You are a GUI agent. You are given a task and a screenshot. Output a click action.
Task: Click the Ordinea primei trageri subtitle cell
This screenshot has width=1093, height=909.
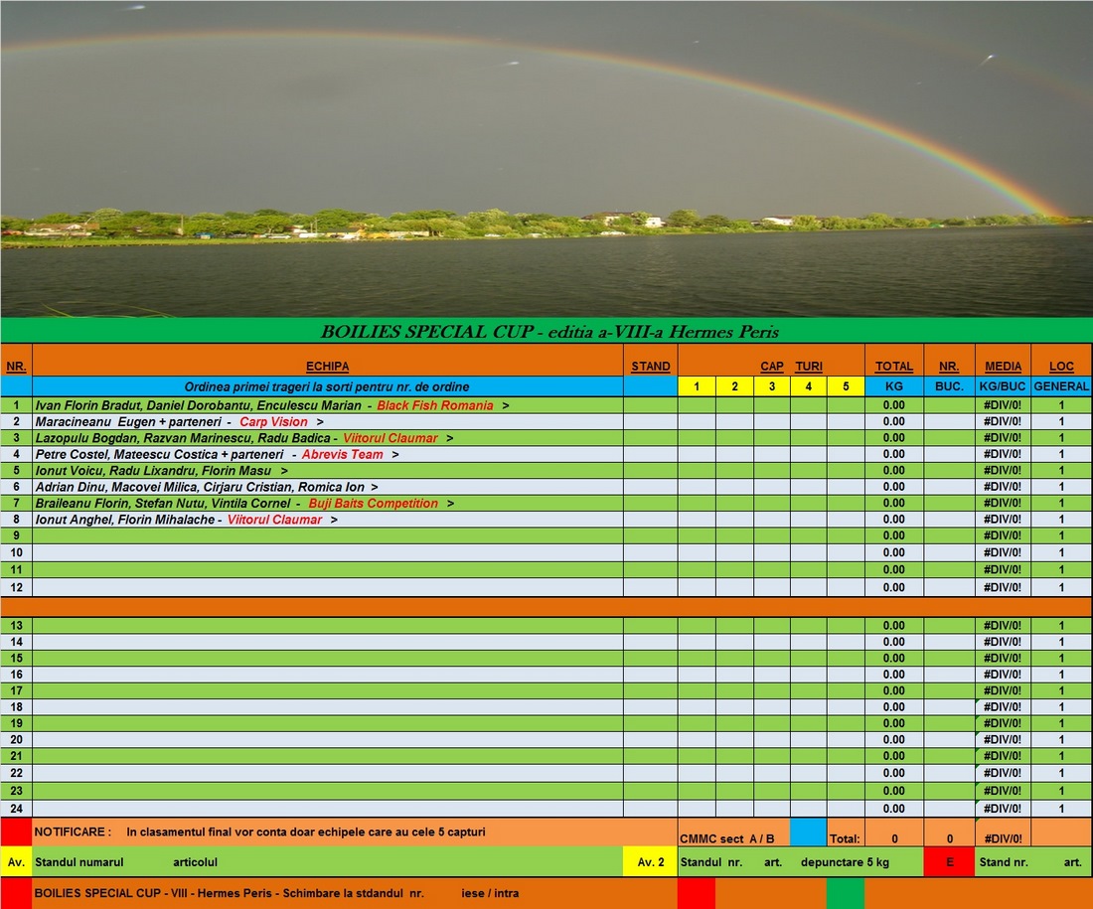[x=327, y=386]
